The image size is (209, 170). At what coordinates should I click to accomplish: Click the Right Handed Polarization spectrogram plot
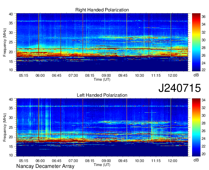click(x=102, y=42)
